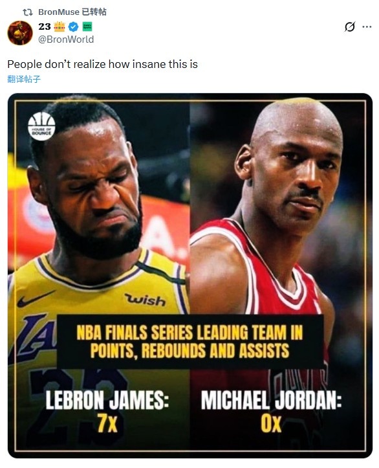Click the green affiliate badge icon

(87, 27)
